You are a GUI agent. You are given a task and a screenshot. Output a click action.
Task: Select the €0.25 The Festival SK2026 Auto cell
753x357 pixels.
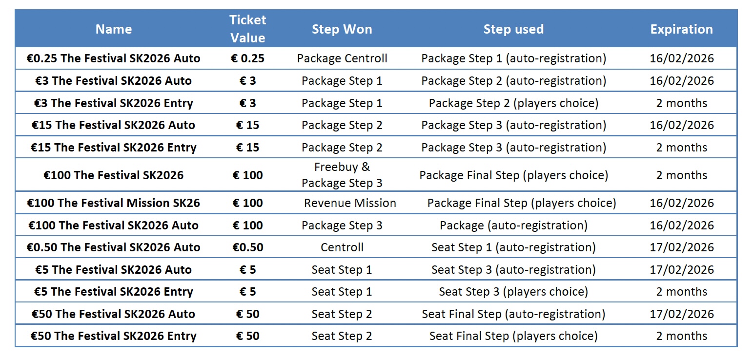point(113,58)
